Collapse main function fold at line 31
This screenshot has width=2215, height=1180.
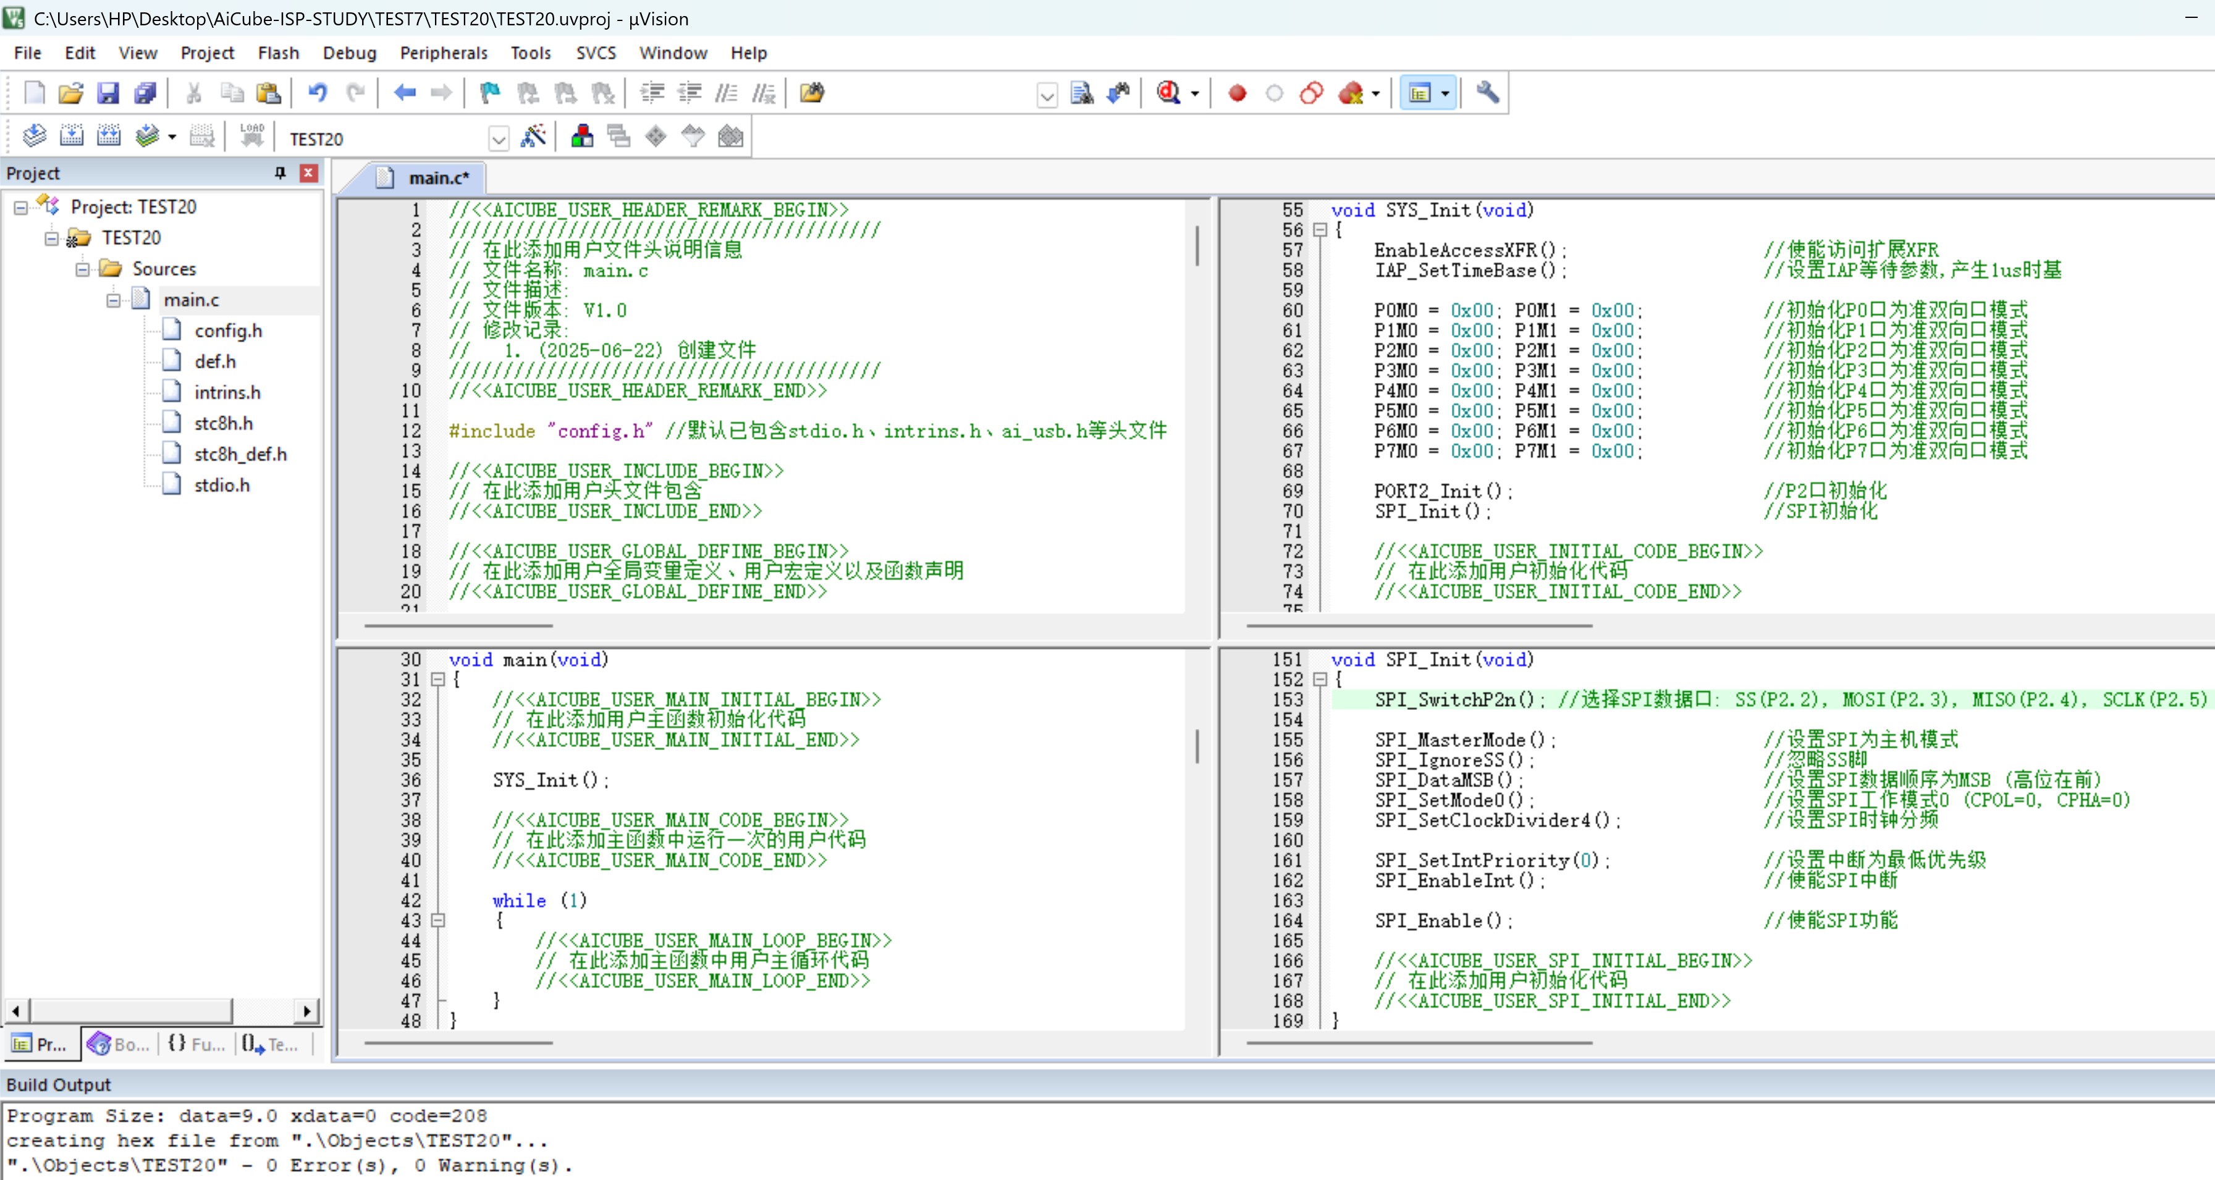(x=437, y=680)
